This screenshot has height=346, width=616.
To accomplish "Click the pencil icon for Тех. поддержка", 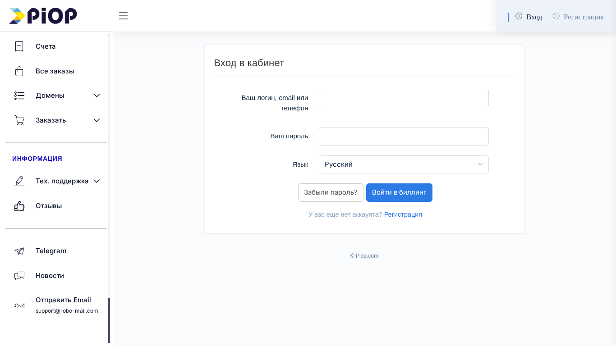I will click(19, 181).
